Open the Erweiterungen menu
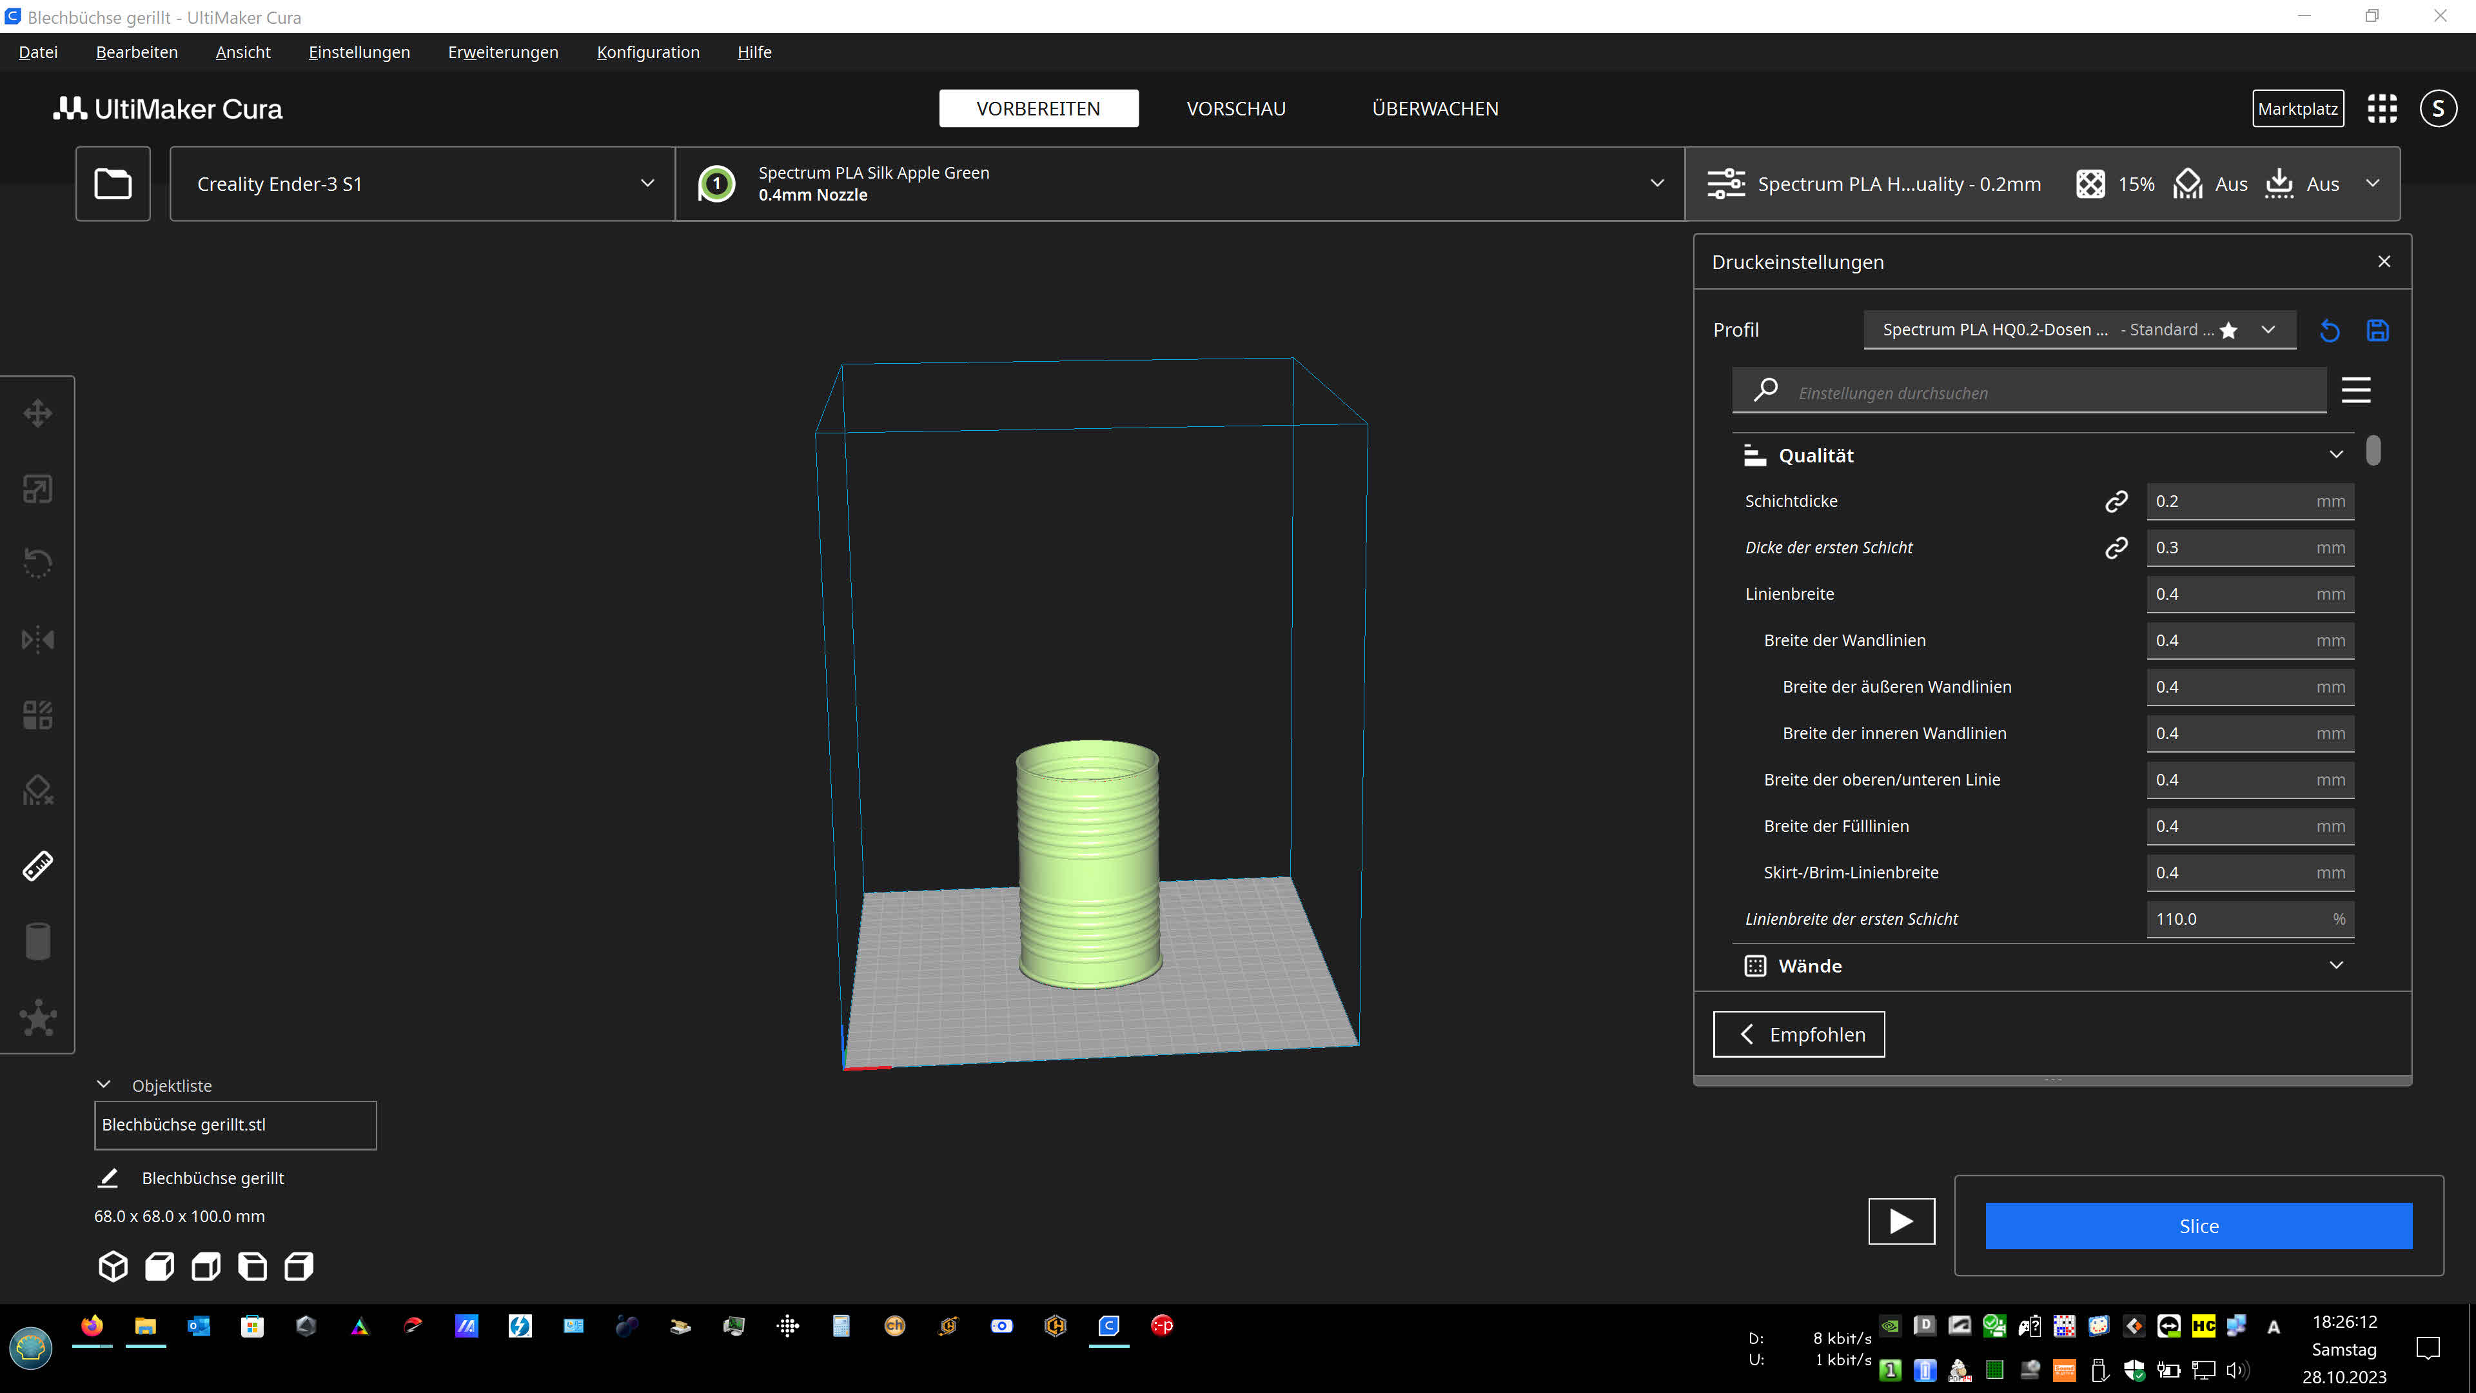Screen dimensions: 2476x1393 [503, 52]
